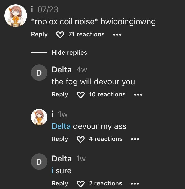The width and height of the screenshot is (185, 189).
Task: Open more options on 10 reactions reply
Action: (x=138, y=95)
